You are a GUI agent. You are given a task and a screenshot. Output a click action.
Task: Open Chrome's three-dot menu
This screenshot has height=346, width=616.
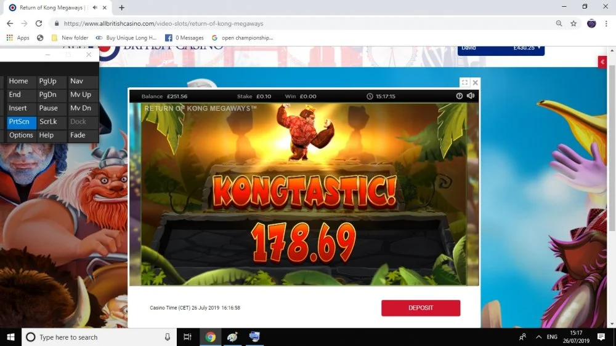coord(606,23)
